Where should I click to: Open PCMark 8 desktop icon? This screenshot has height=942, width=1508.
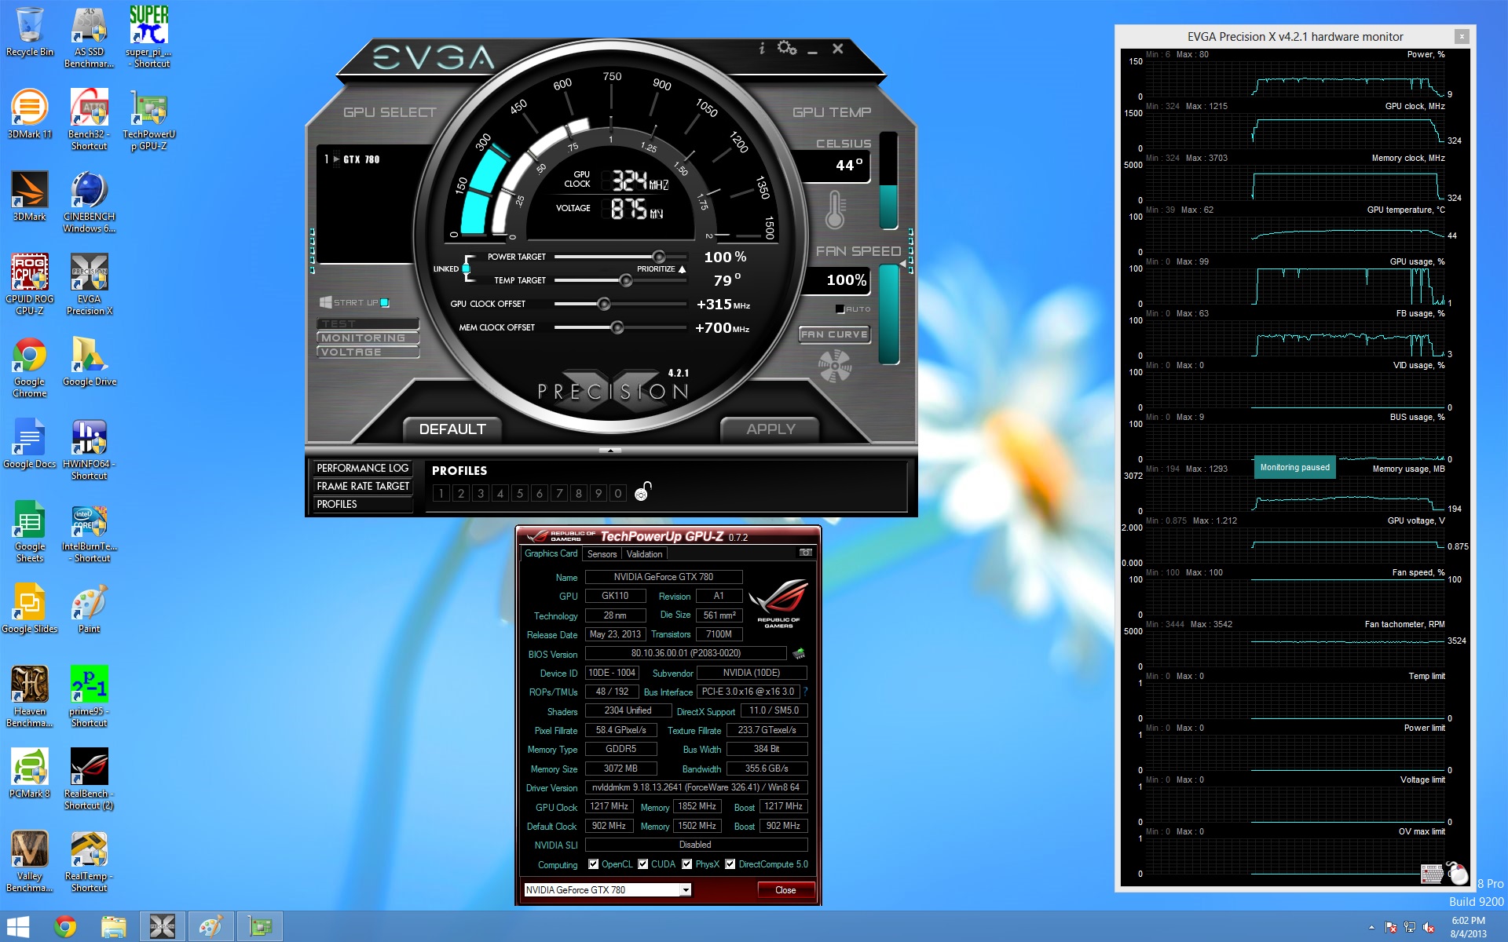click(x=30, y=773)
